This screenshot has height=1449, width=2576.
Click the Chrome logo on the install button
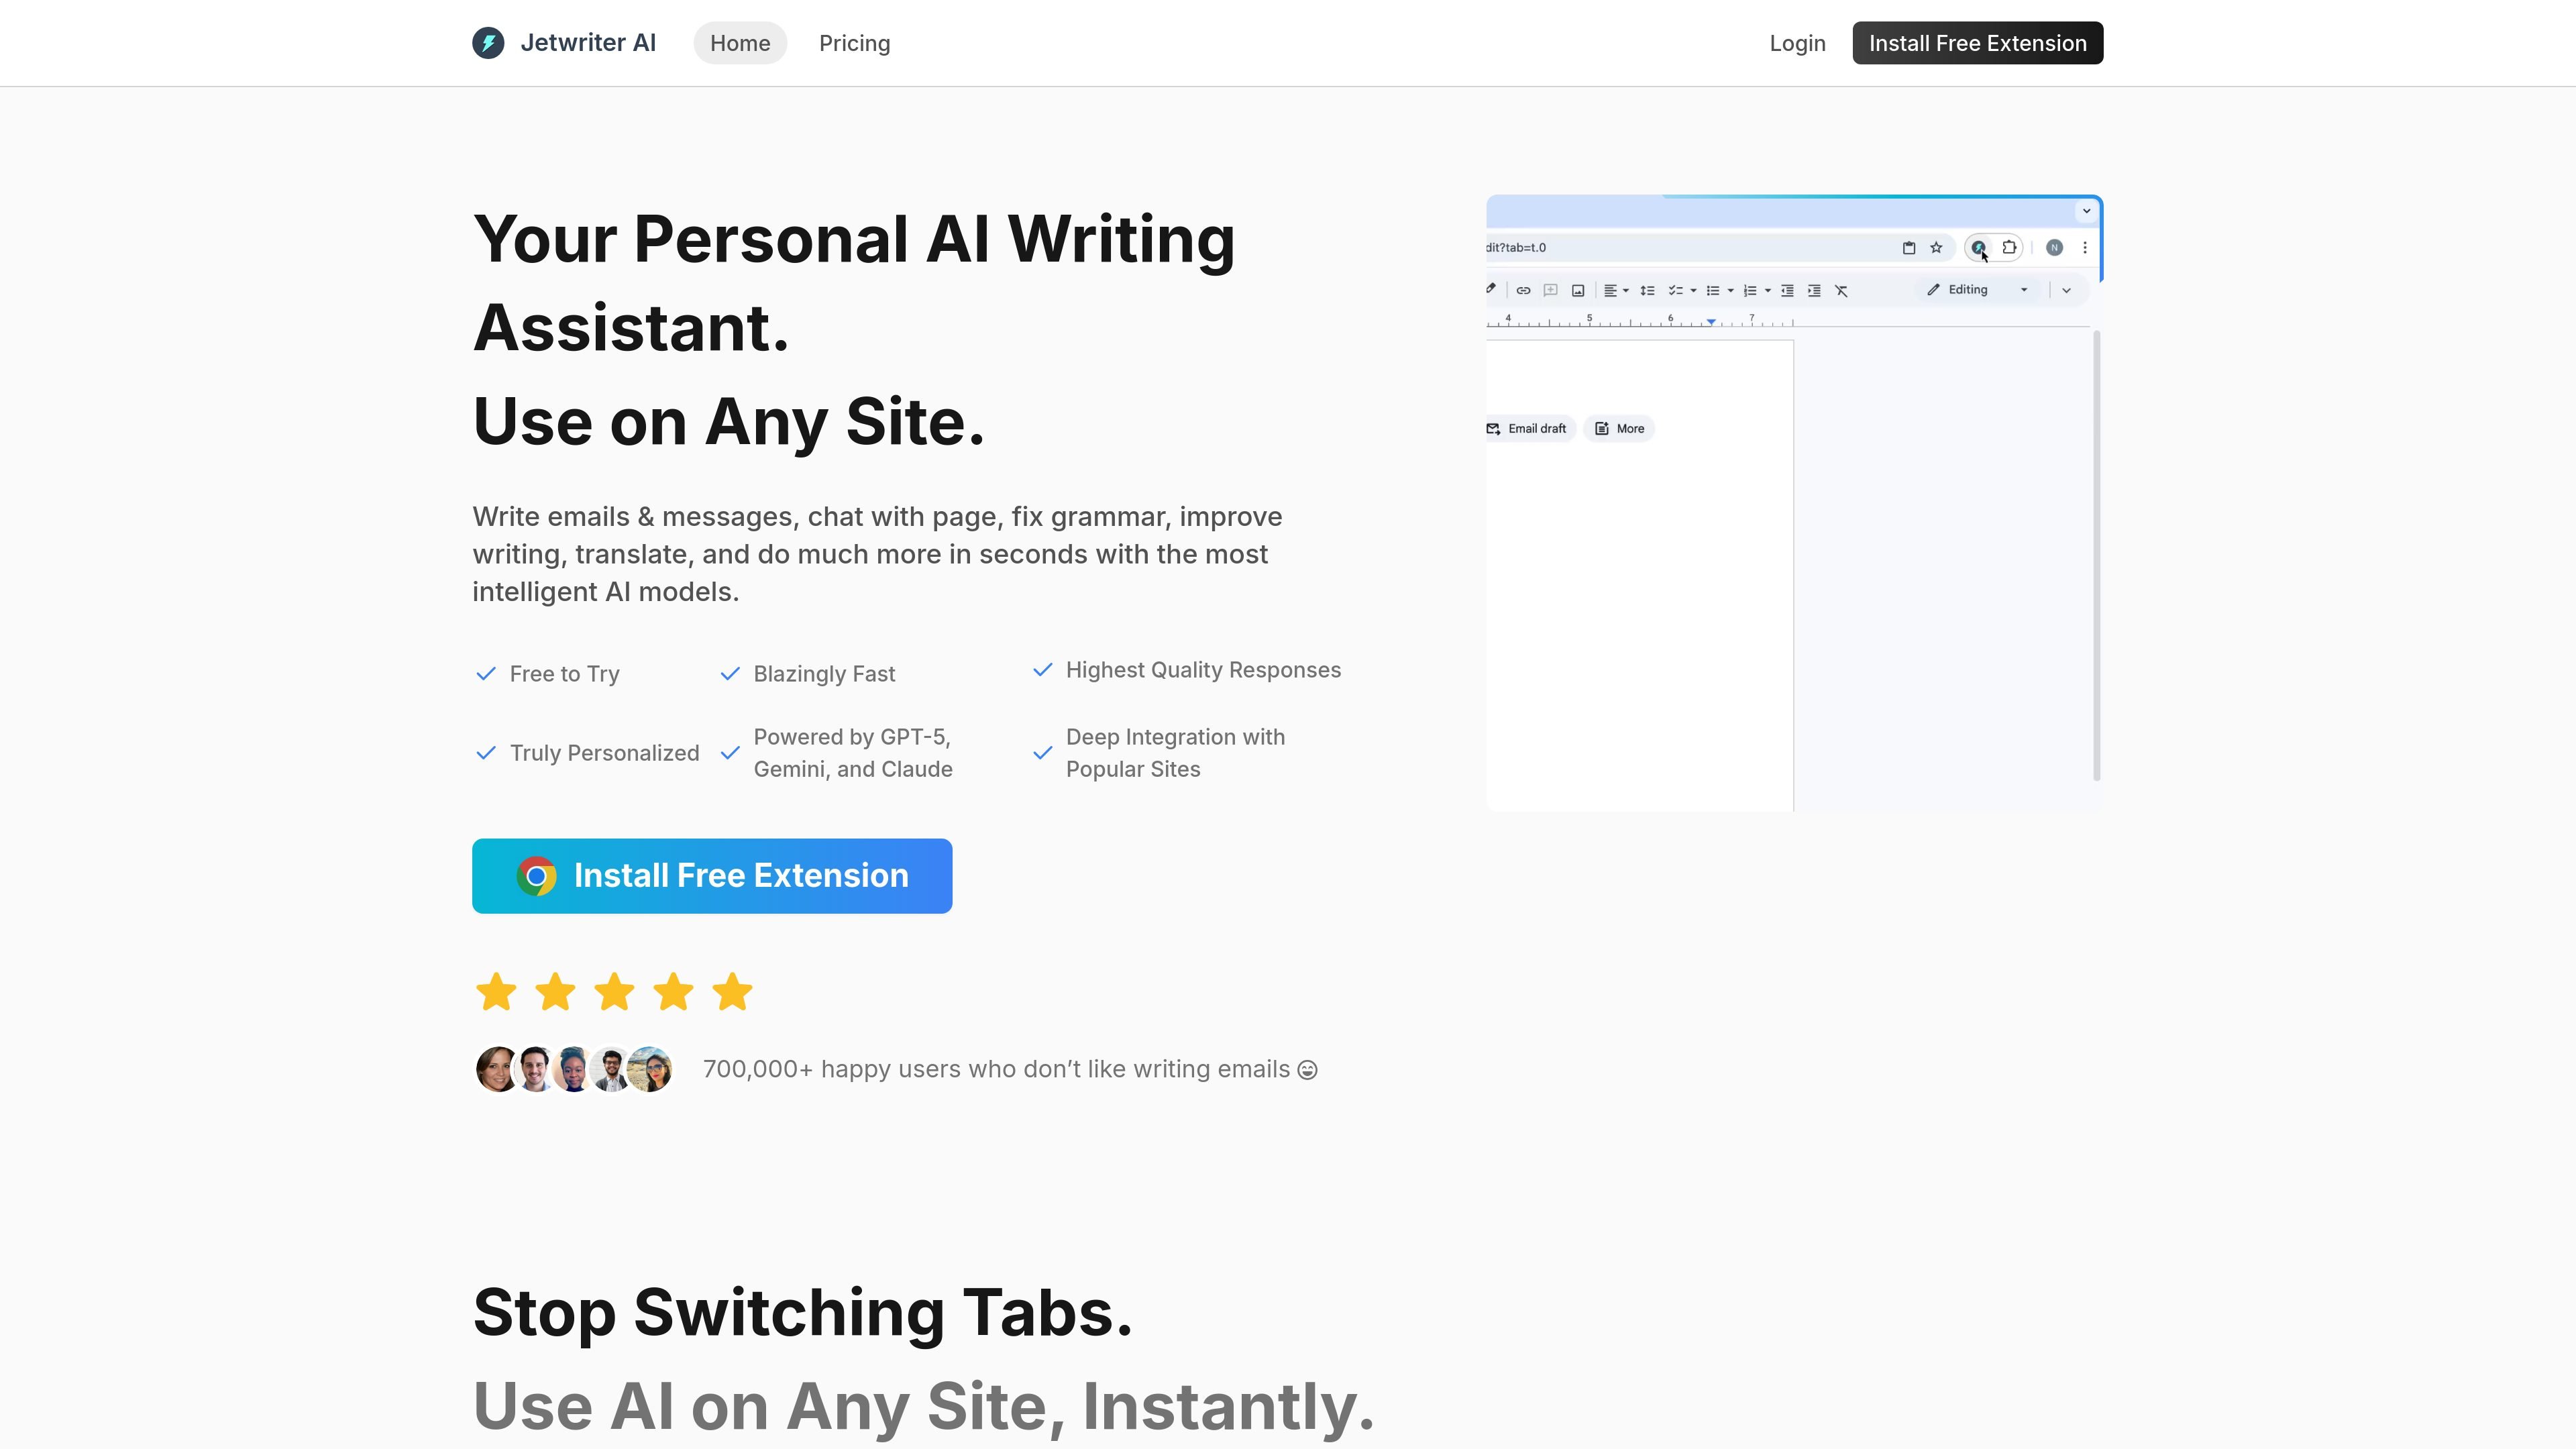[537, 876]
